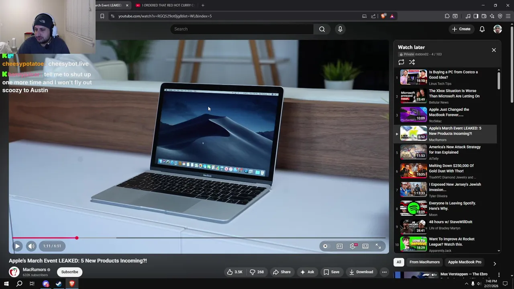Mute the video with the speaker icon
The height and width of the screenshot is (289, 514).
coord(31,246)
